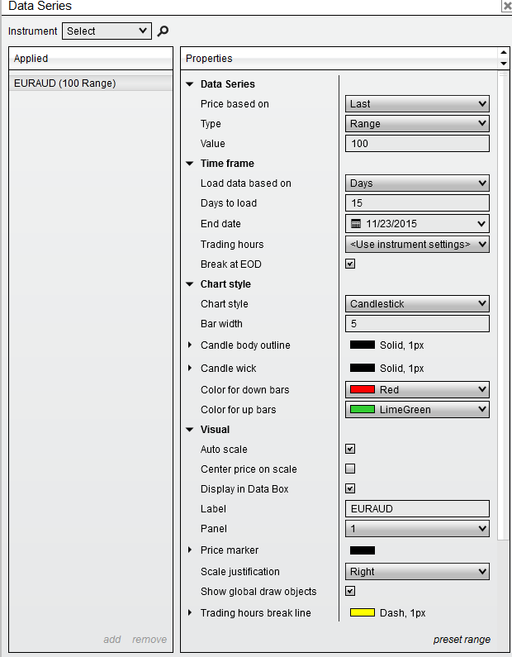Click the Price marker black color swatch

pos(363,550)
